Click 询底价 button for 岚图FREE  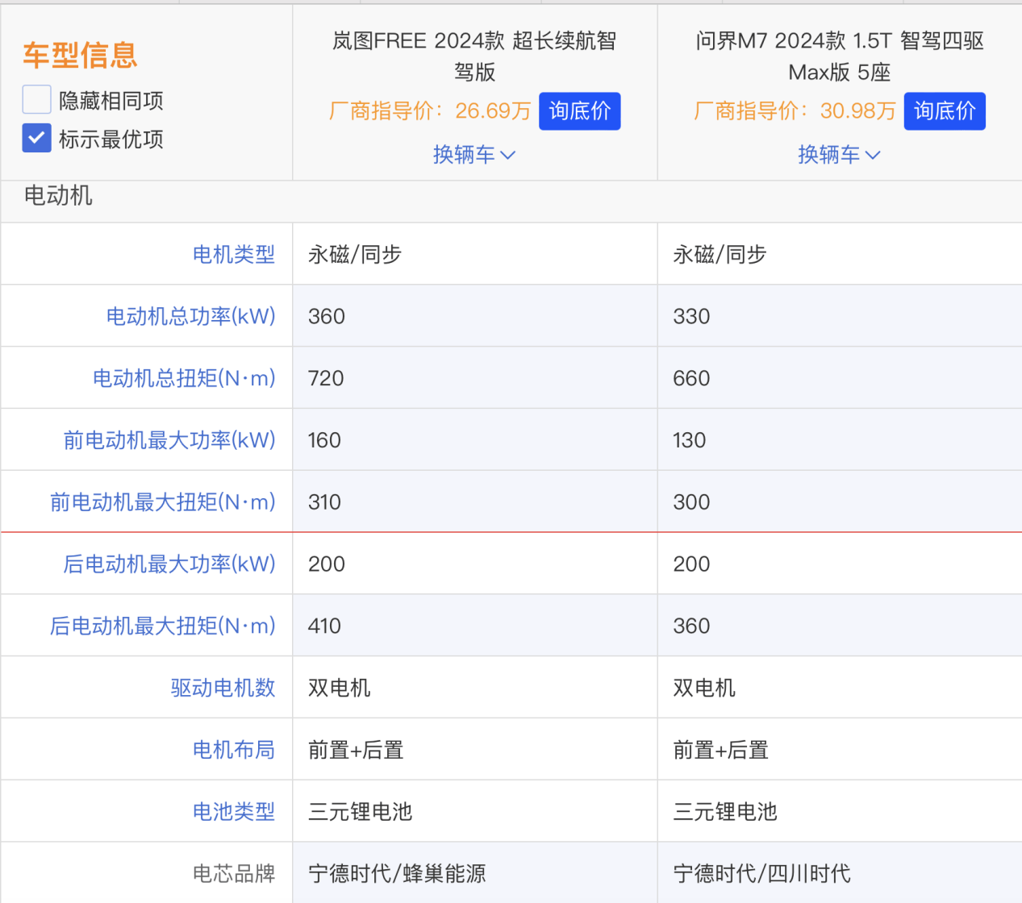[580, 111]
